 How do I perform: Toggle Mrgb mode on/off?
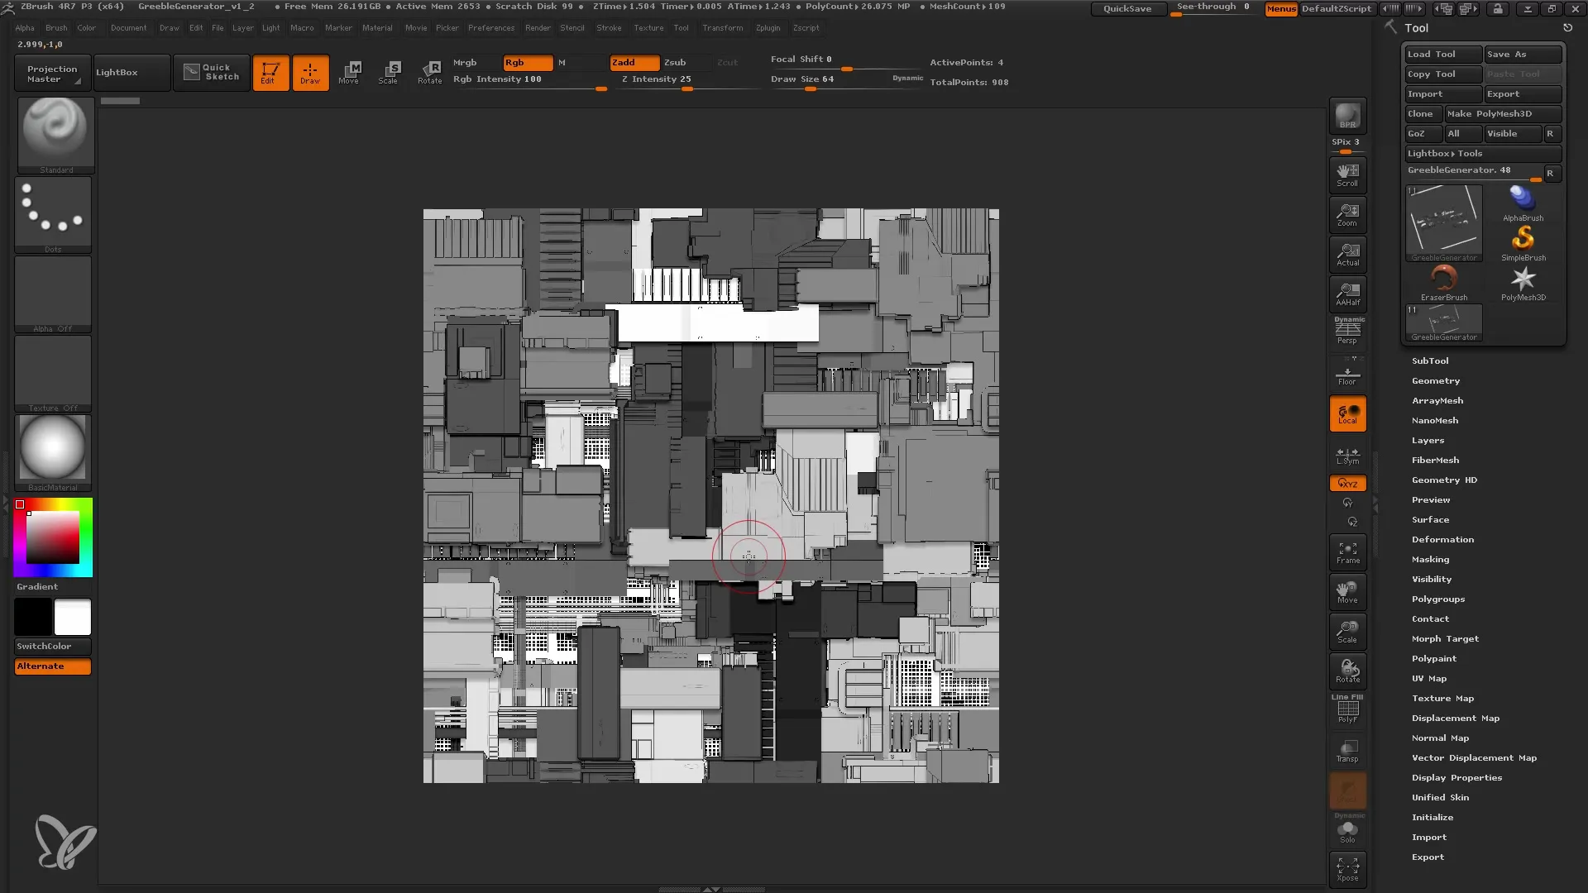pyautogui.click(x=465, y=62)
